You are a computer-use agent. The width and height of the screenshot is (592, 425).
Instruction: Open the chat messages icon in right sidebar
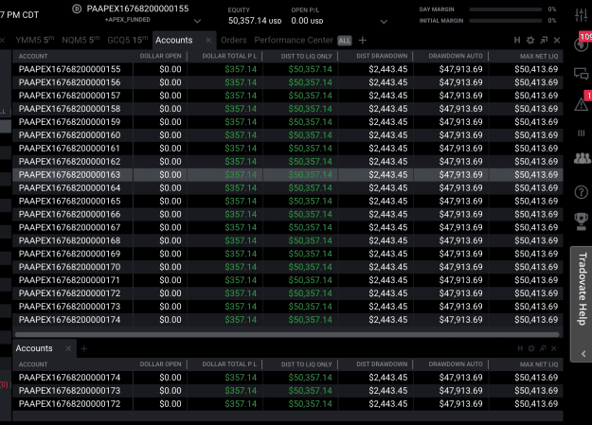(581, 74)
